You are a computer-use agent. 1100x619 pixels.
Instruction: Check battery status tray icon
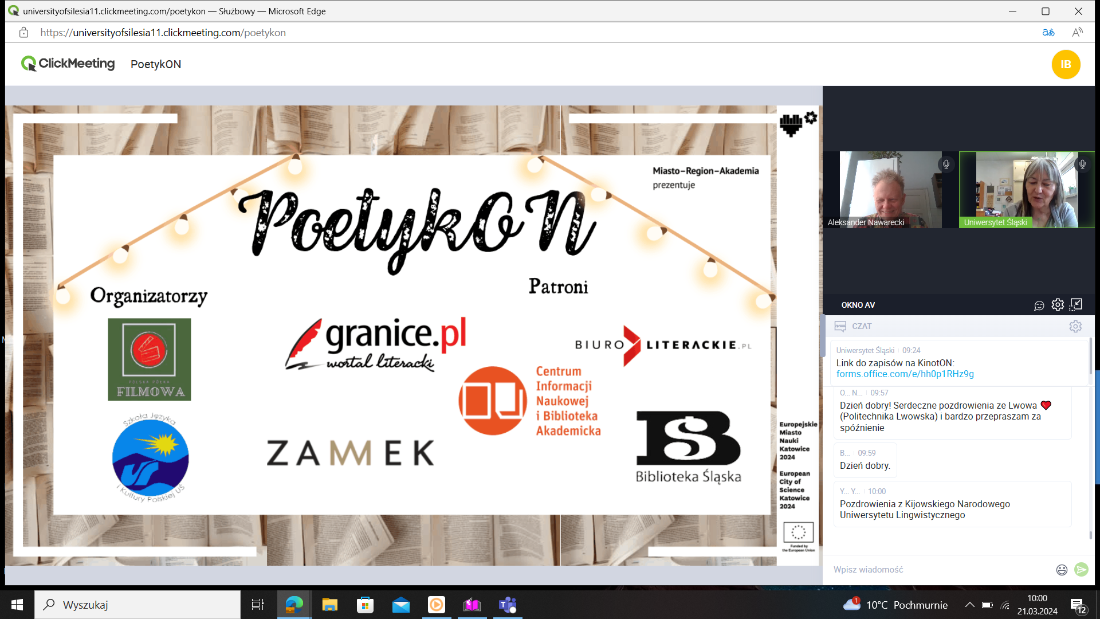click(x=987, y=605)
